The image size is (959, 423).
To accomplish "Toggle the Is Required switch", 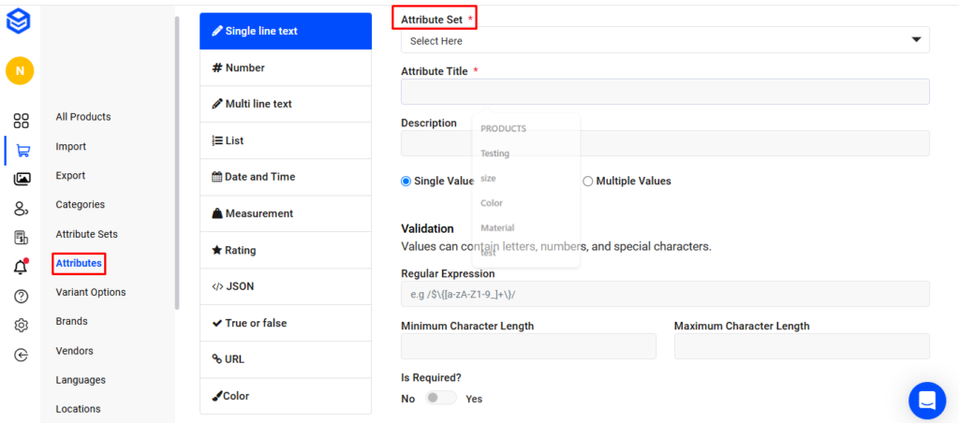I will pyautogui.click(x=440, y=399).
